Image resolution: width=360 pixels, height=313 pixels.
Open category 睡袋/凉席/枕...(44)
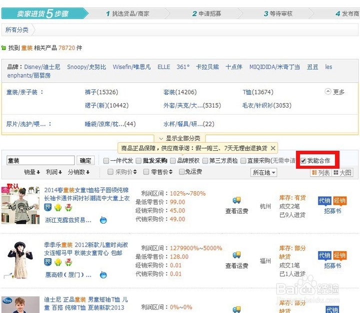pos(110,124)
